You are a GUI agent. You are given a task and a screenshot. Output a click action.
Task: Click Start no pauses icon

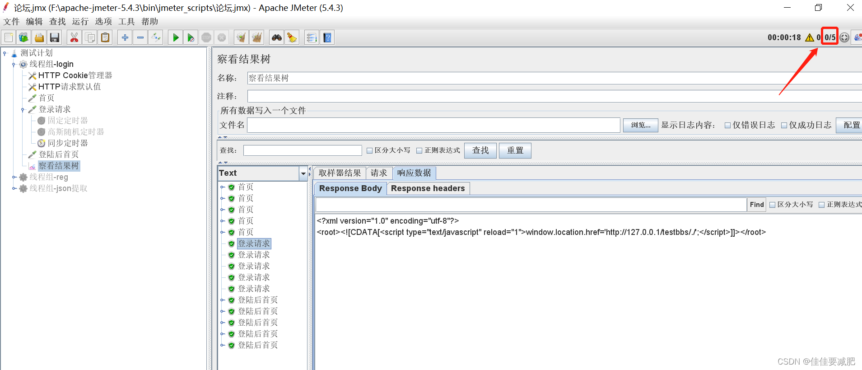(x=191, y=37)
